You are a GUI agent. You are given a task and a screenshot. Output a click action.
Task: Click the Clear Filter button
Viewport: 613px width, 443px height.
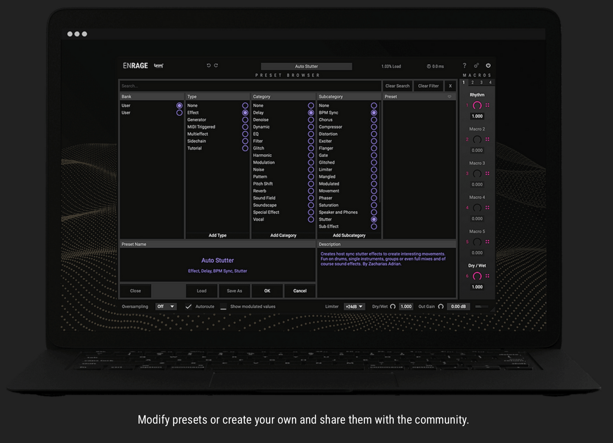[x=428, y=86]
